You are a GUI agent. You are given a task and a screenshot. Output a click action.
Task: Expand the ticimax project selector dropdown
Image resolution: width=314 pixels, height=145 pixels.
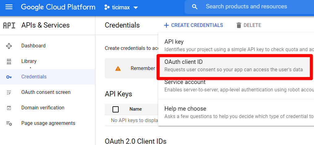click(x=121, y=8)
